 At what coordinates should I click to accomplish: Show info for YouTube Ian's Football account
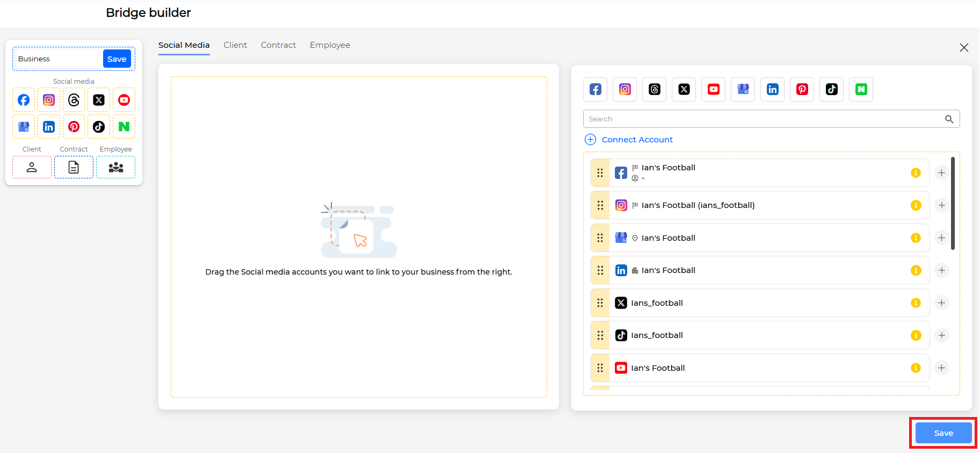tap(916, 368)
